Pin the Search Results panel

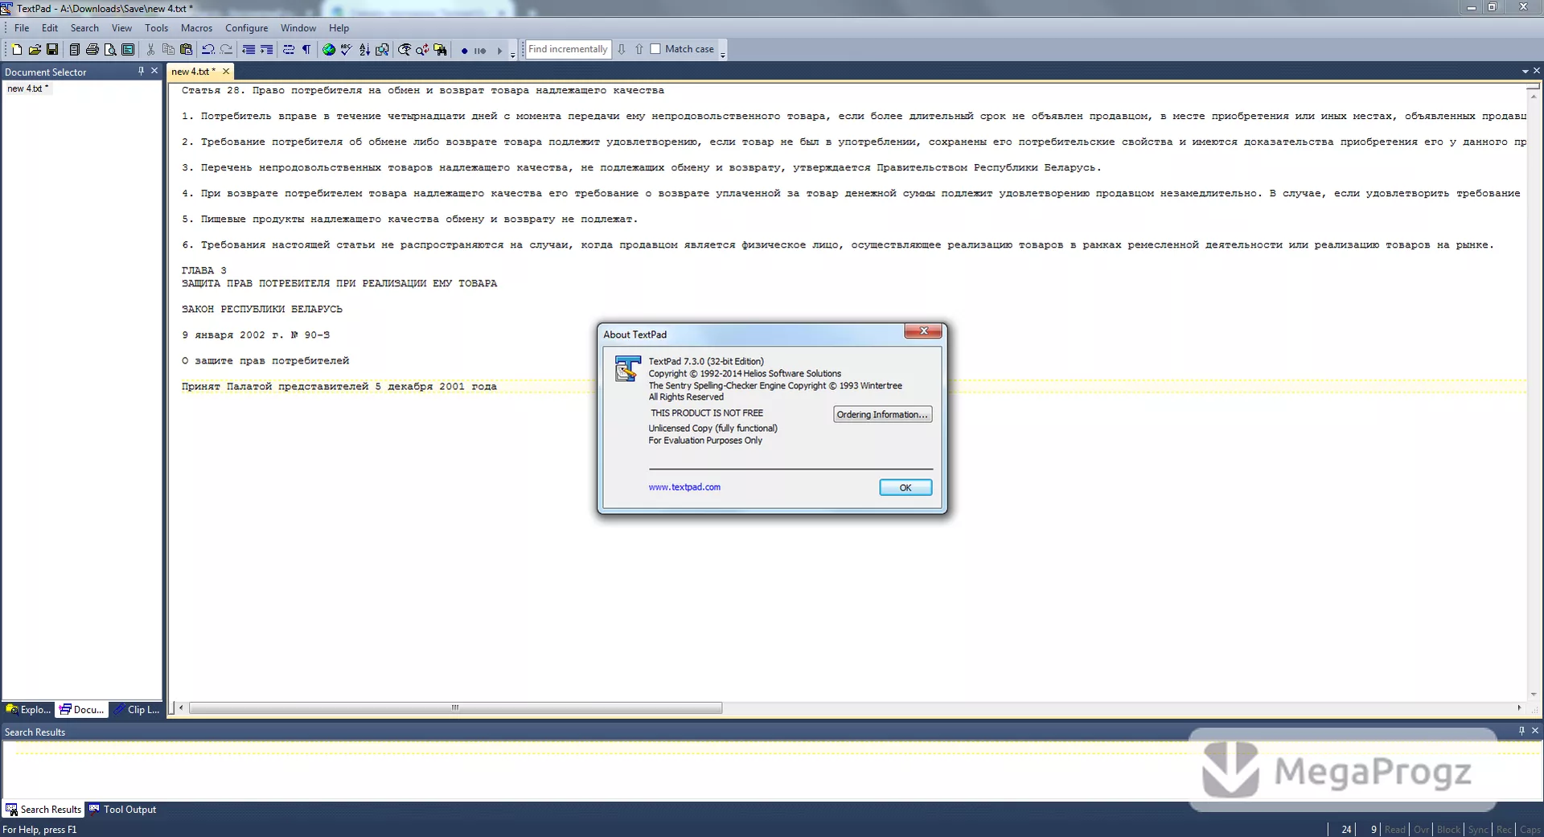point(1521,731)
